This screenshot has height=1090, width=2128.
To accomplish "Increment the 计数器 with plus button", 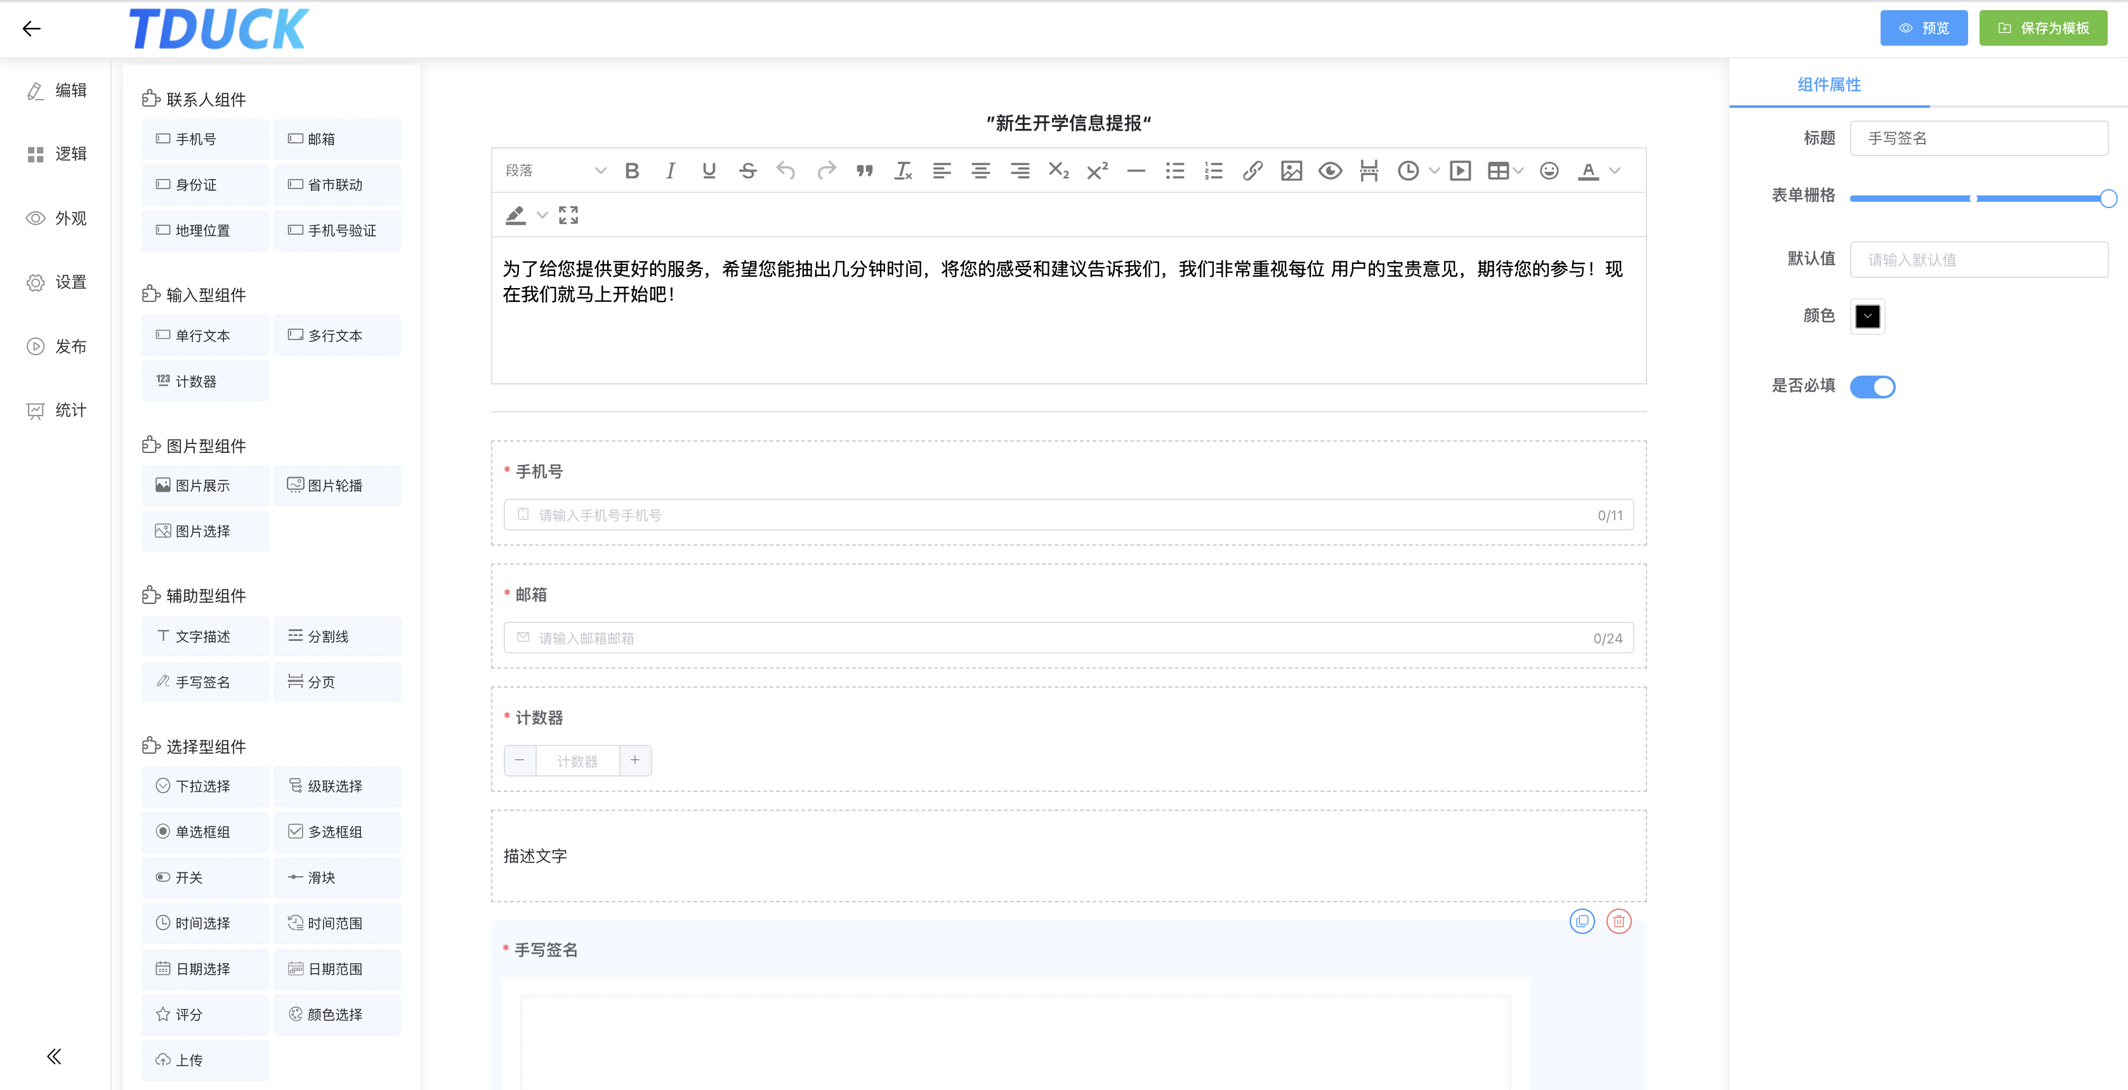I will tap(634, 760).
